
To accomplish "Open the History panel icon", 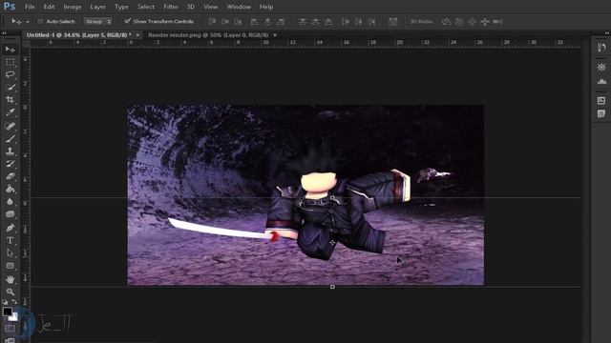I will [x=601, y=48].
